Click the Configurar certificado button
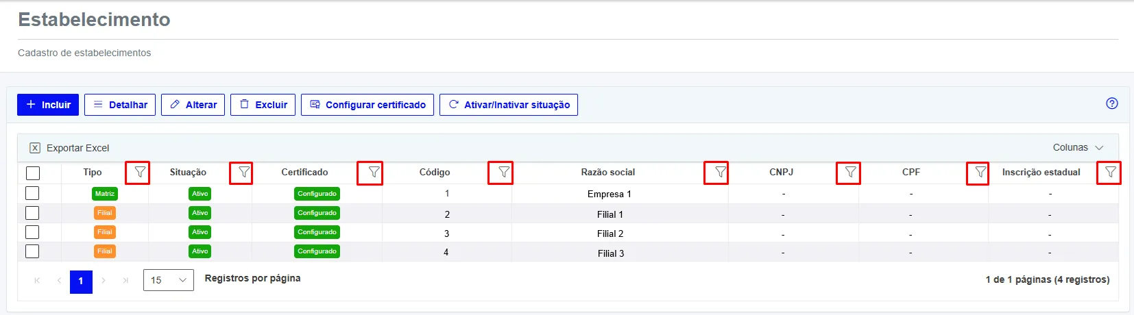The height and width of the screenshot is (315, 1134). [367, 105]
